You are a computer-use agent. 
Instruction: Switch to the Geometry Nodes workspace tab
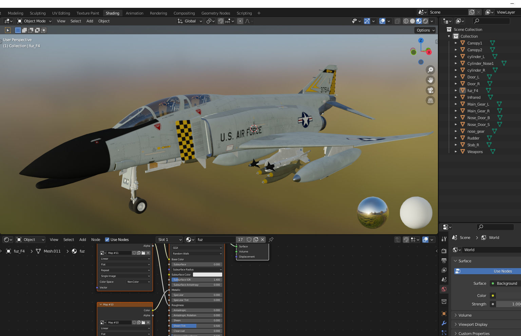click(x=216, y=13)
